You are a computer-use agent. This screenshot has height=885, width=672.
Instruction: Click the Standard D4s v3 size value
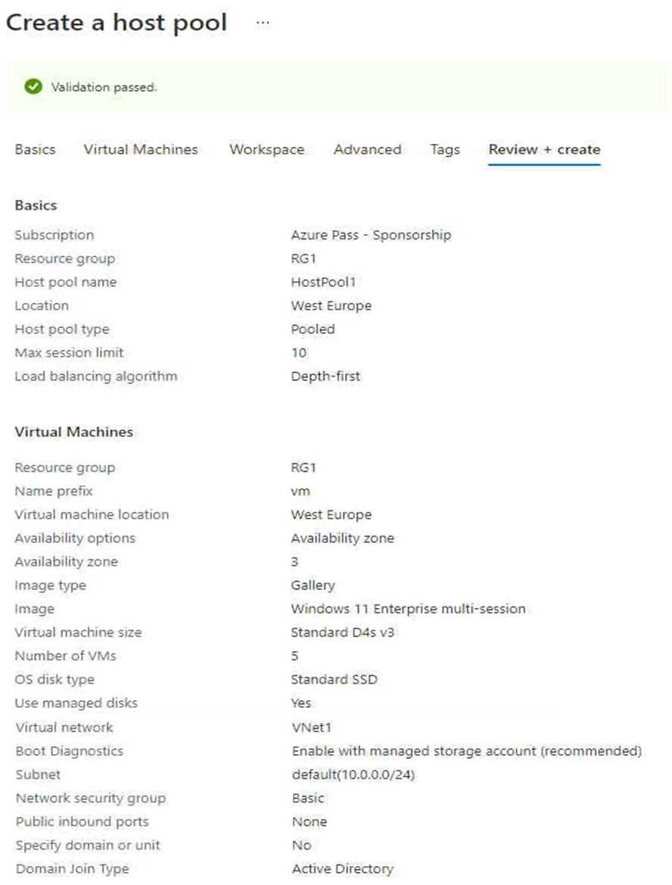coord(343,632)
